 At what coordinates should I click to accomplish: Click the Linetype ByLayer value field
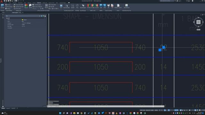click(33, 23)
